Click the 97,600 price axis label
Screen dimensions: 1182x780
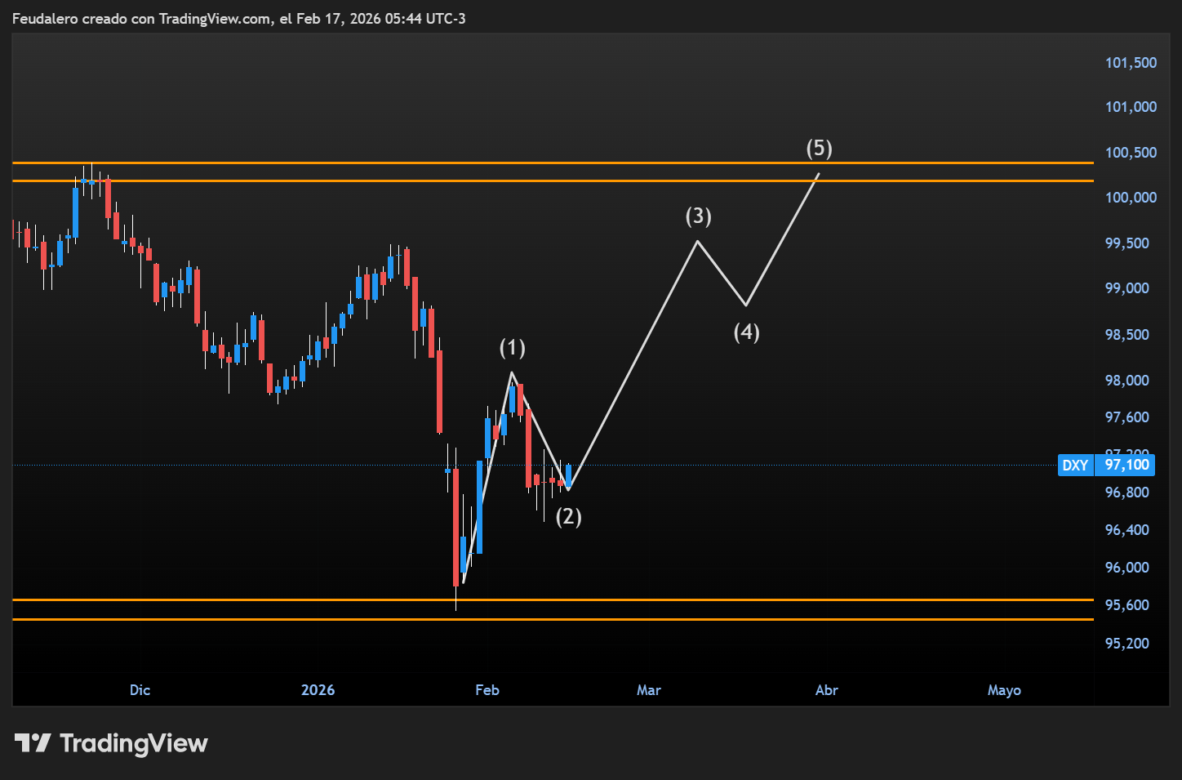(1126, 417)
